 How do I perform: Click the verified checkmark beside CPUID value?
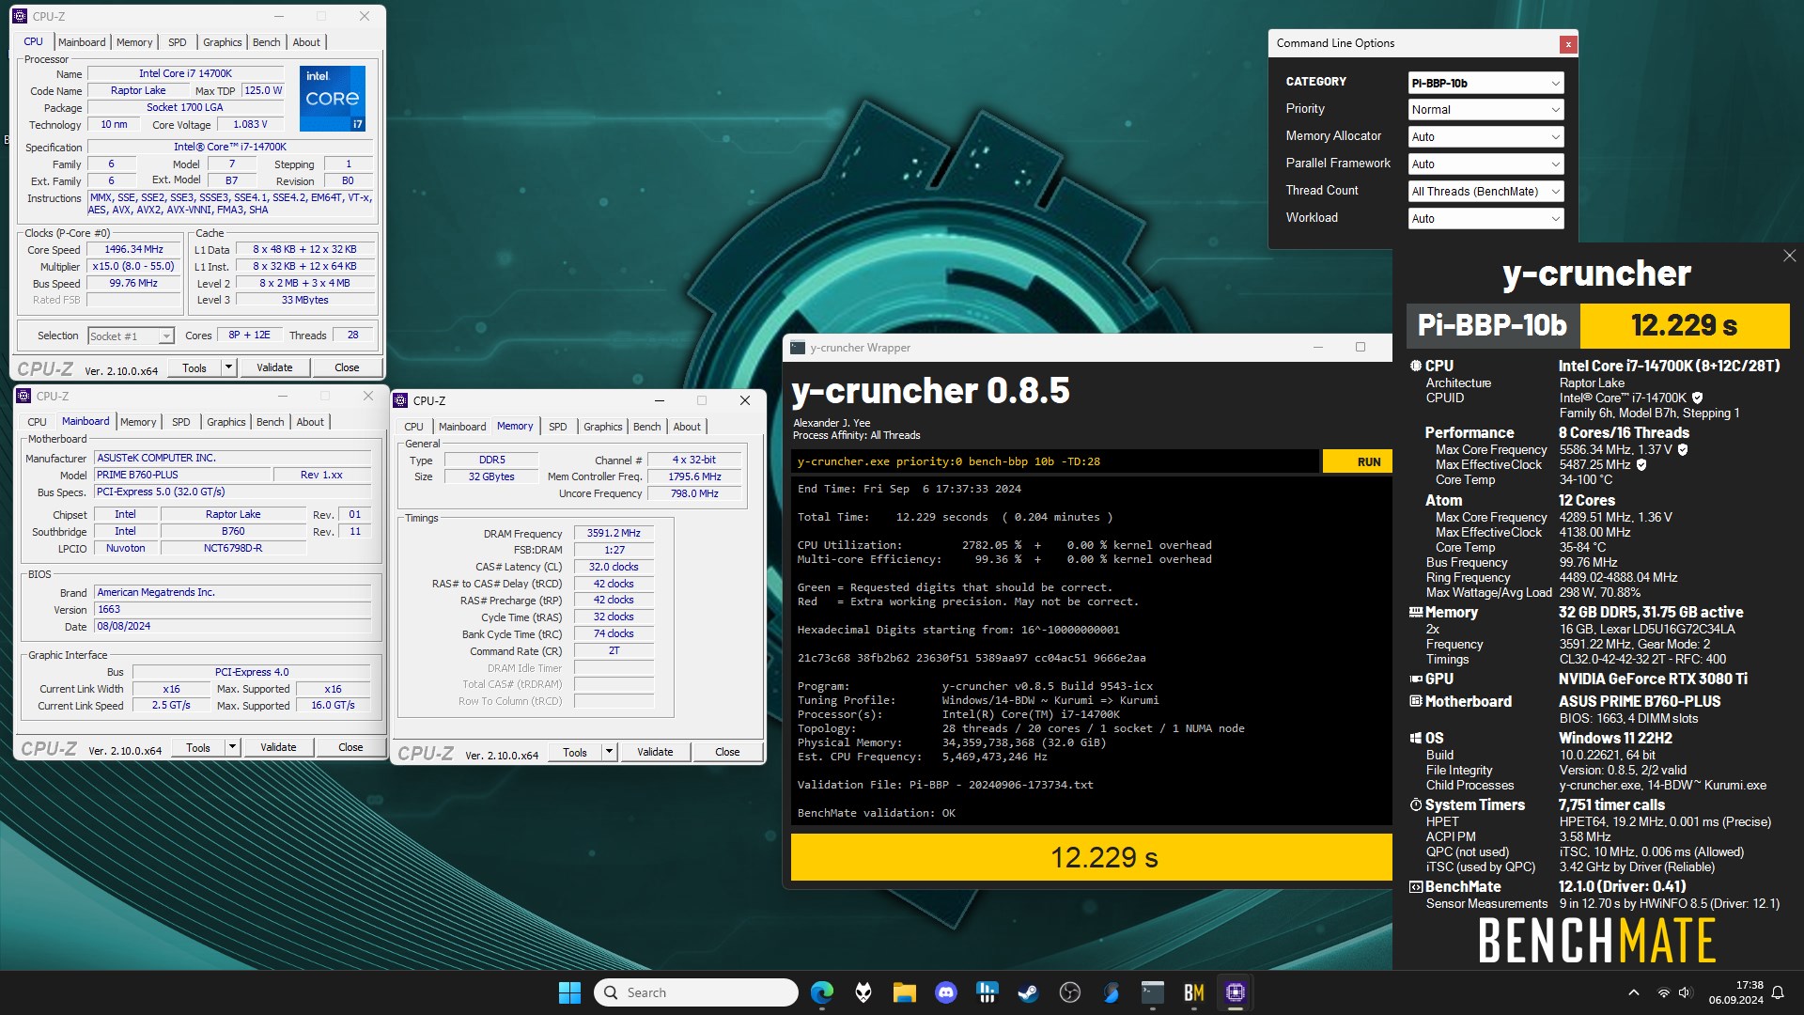tap(1697, 398)
